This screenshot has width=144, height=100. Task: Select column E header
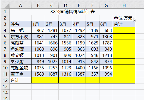(x=79, y=5)
